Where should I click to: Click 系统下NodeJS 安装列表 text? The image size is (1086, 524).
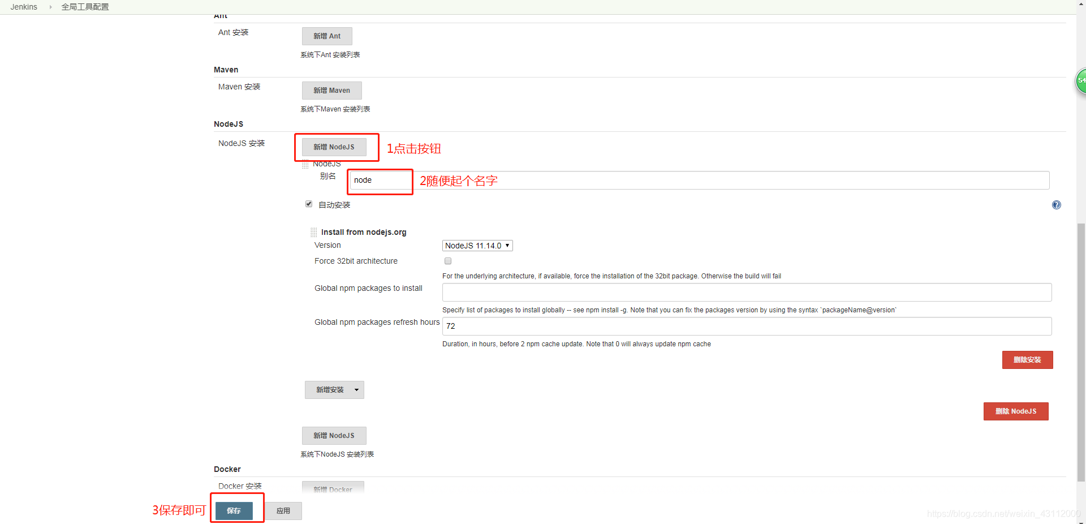click(x=337, y=454)
